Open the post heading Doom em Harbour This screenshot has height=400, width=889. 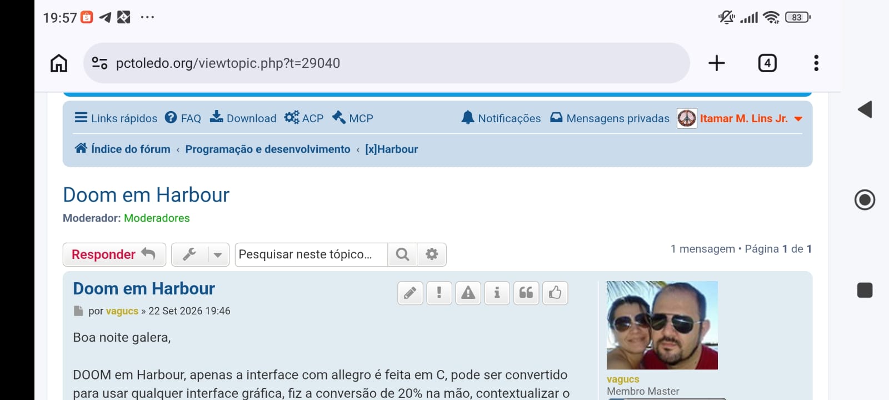click(144, 288)
